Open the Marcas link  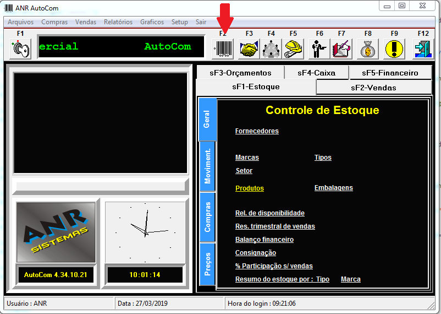(x=247, y=158)
